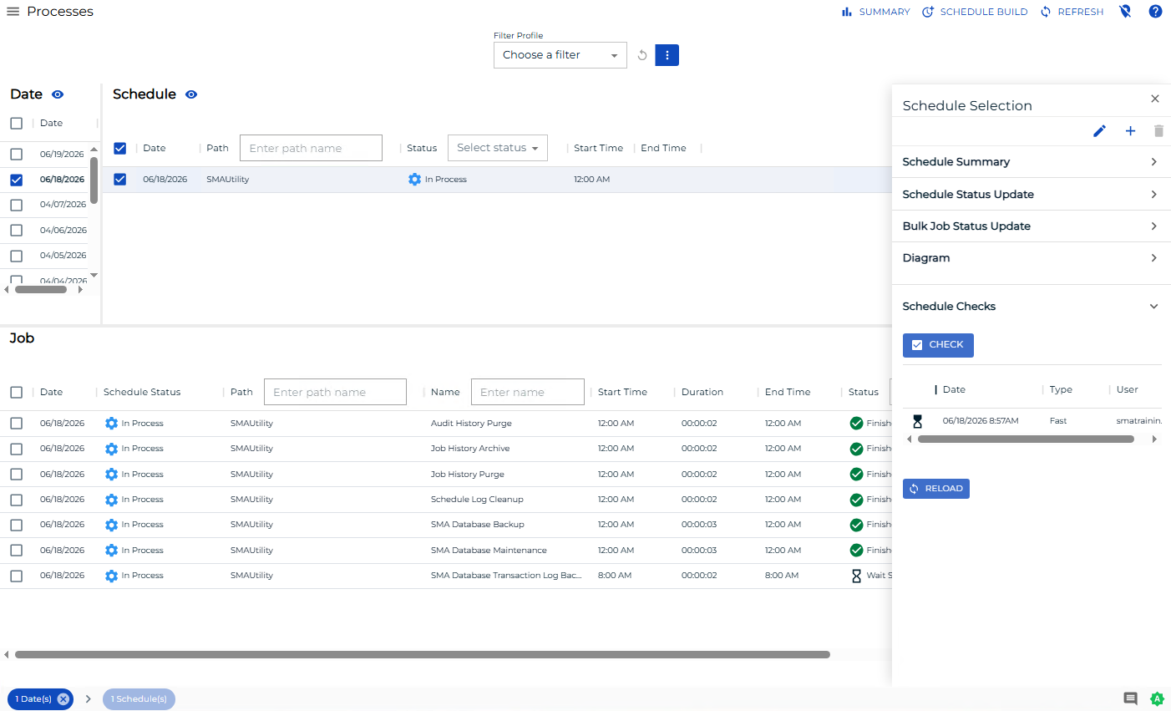Viewport: 1171px width, 711px height.
Task: Check the 06/19/2026 date checkbox
Action: 16,154
